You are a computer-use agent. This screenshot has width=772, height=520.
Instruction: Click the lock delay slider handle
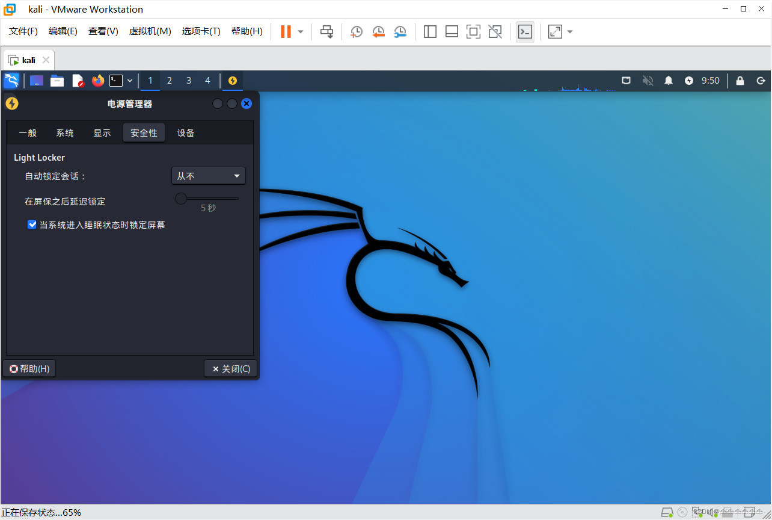[181, 198]
